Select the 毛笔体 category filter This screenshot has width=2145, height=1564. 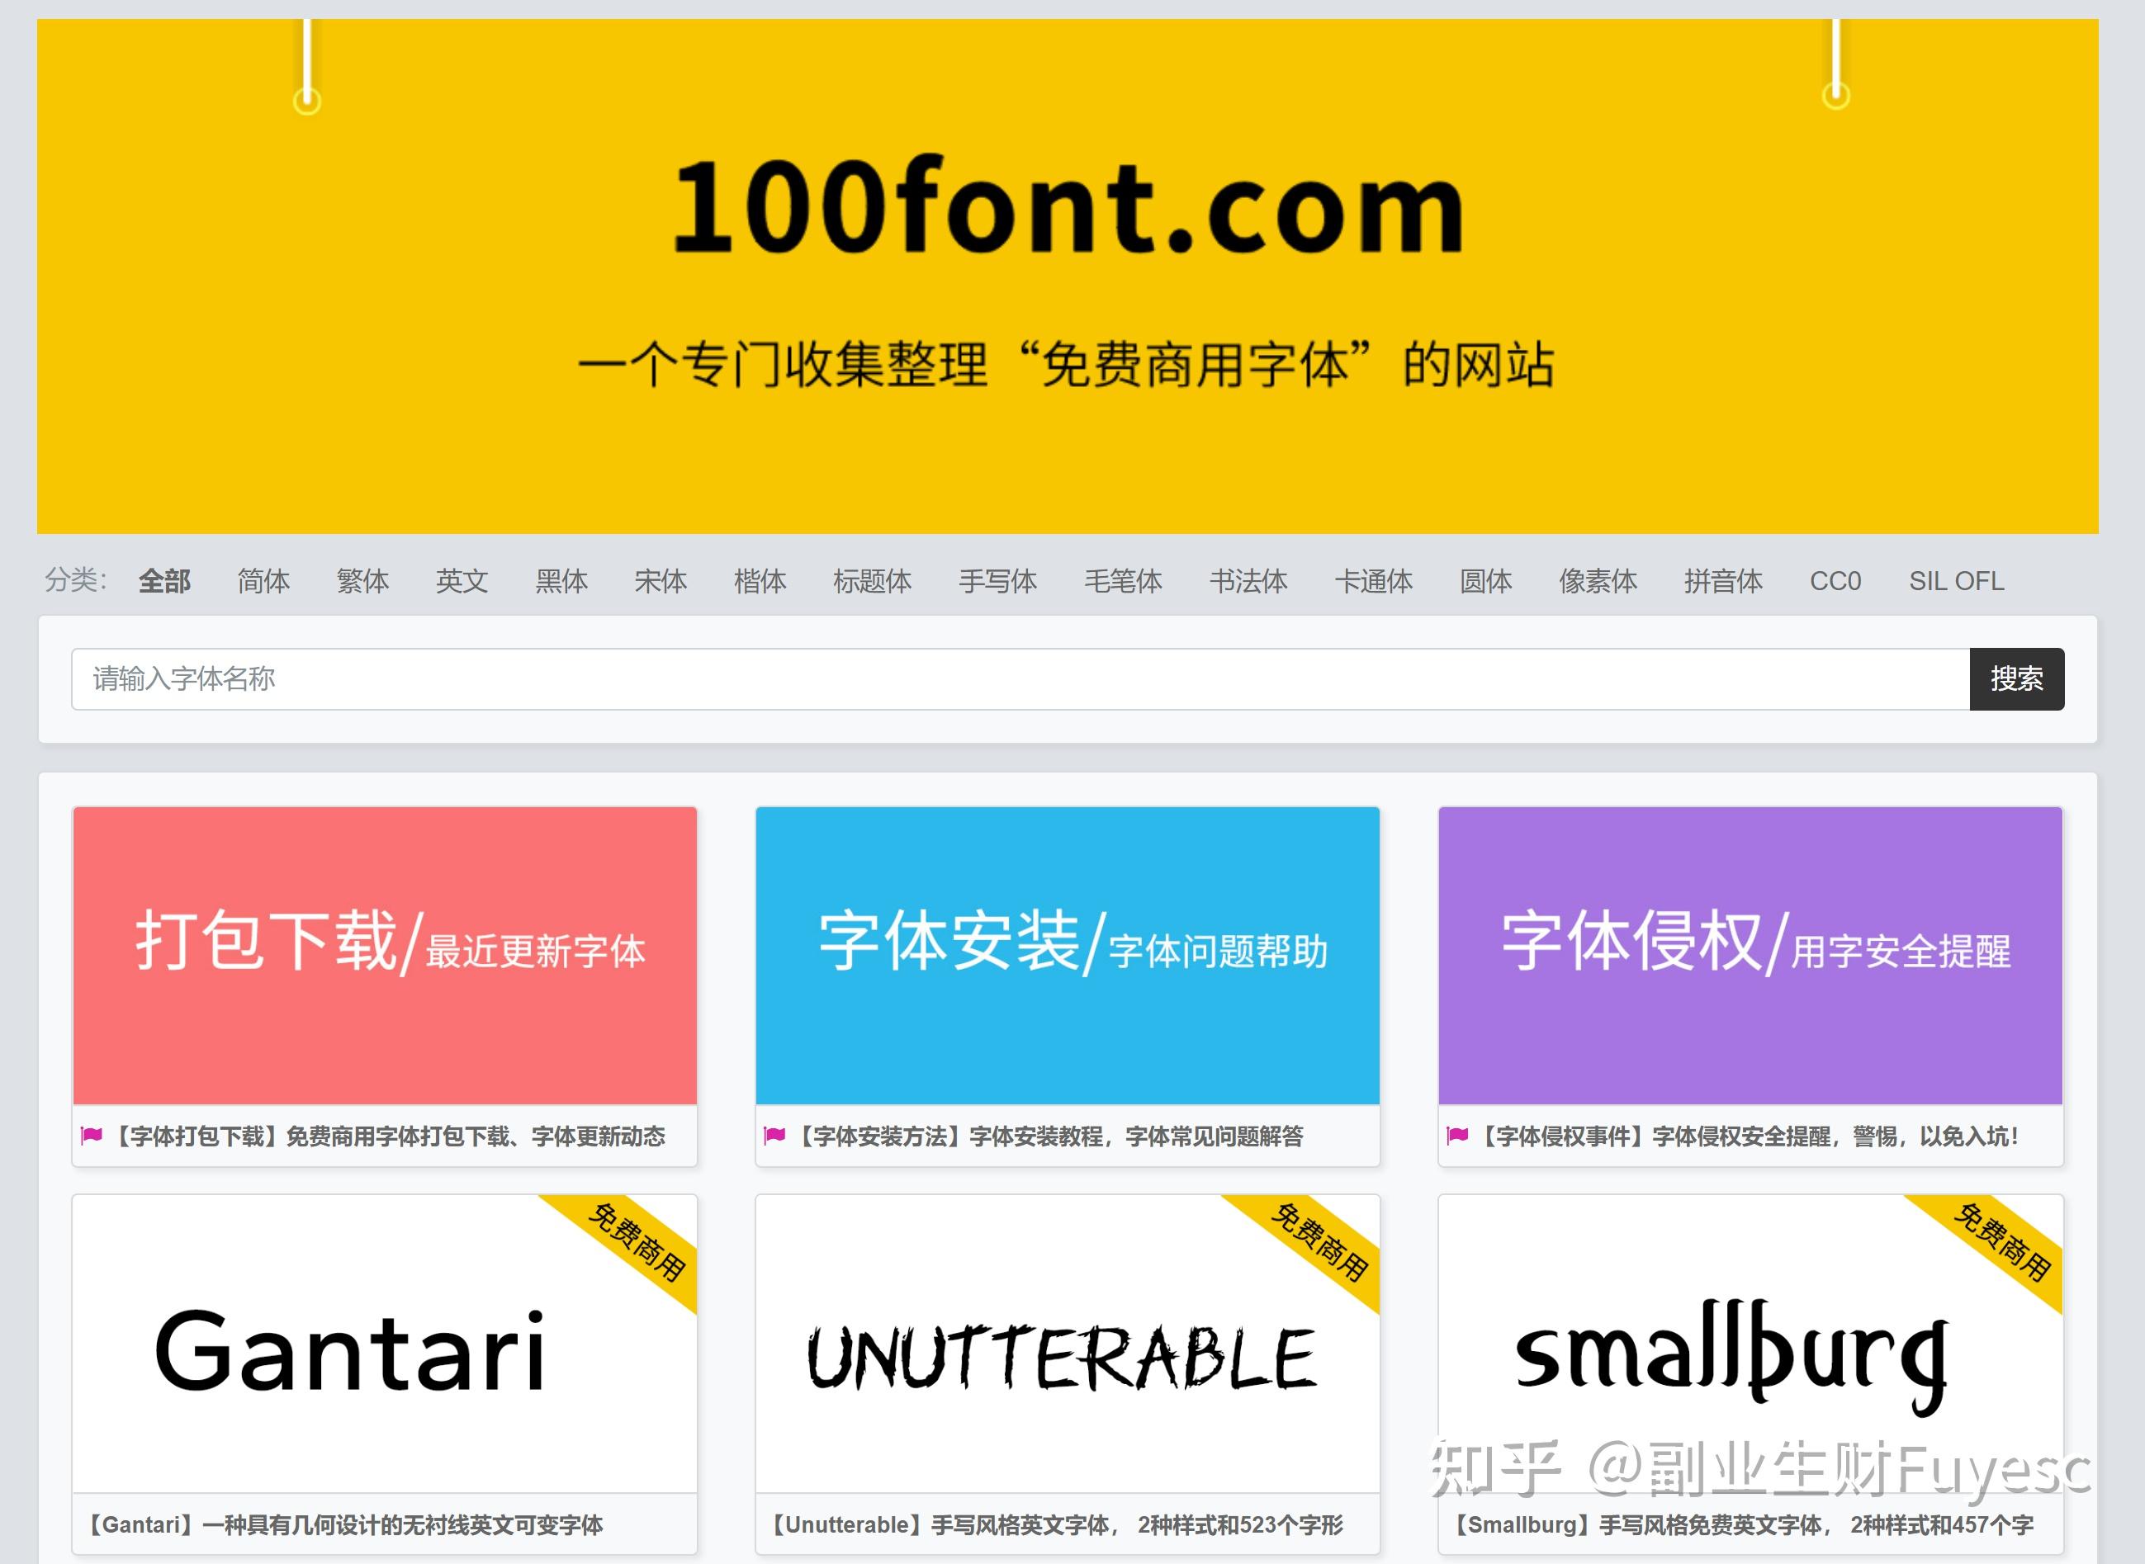1123,580
